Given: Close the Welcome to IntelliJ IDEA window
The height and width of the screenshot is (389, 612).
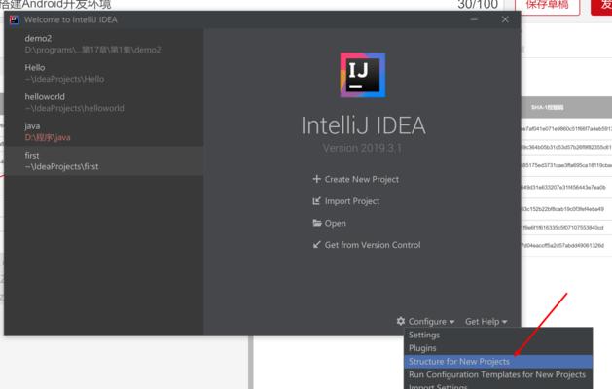Looking at the screenshot, I should pos(505,19).
